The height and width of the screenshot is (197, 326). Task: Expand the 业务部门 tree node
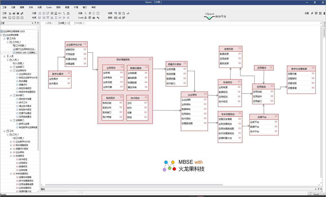11,67
